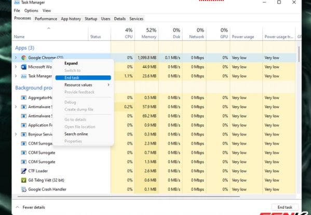This screenshot has height=215, width=311.
Task: Click the Bonjour Service process icon
Action: [x=23, y=134]
